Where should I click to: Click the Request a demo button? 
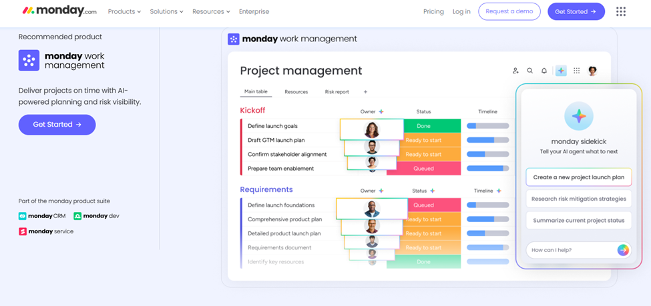coord(509,11)
